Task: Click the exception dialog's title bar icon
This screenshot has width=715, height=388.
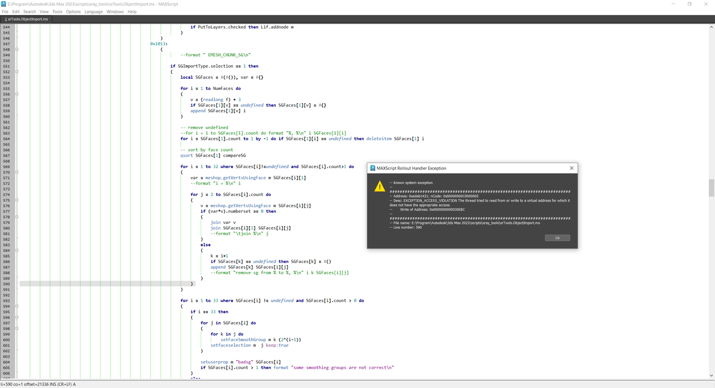Action: pyautogui.click(x=373, y=168)
